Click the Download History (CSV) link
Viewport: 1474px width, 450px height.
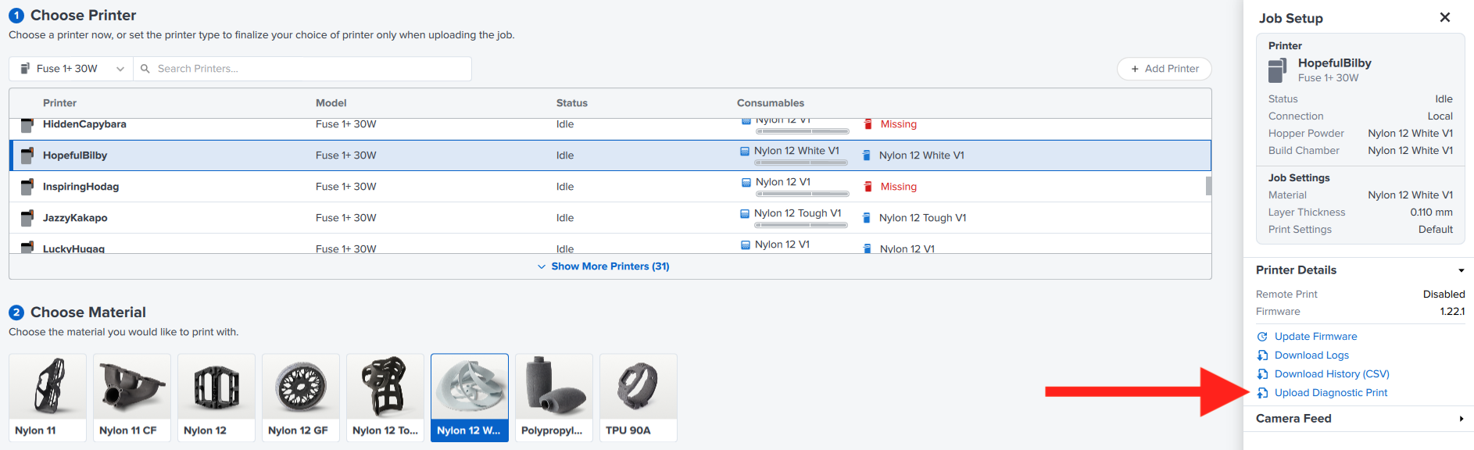1332,374
